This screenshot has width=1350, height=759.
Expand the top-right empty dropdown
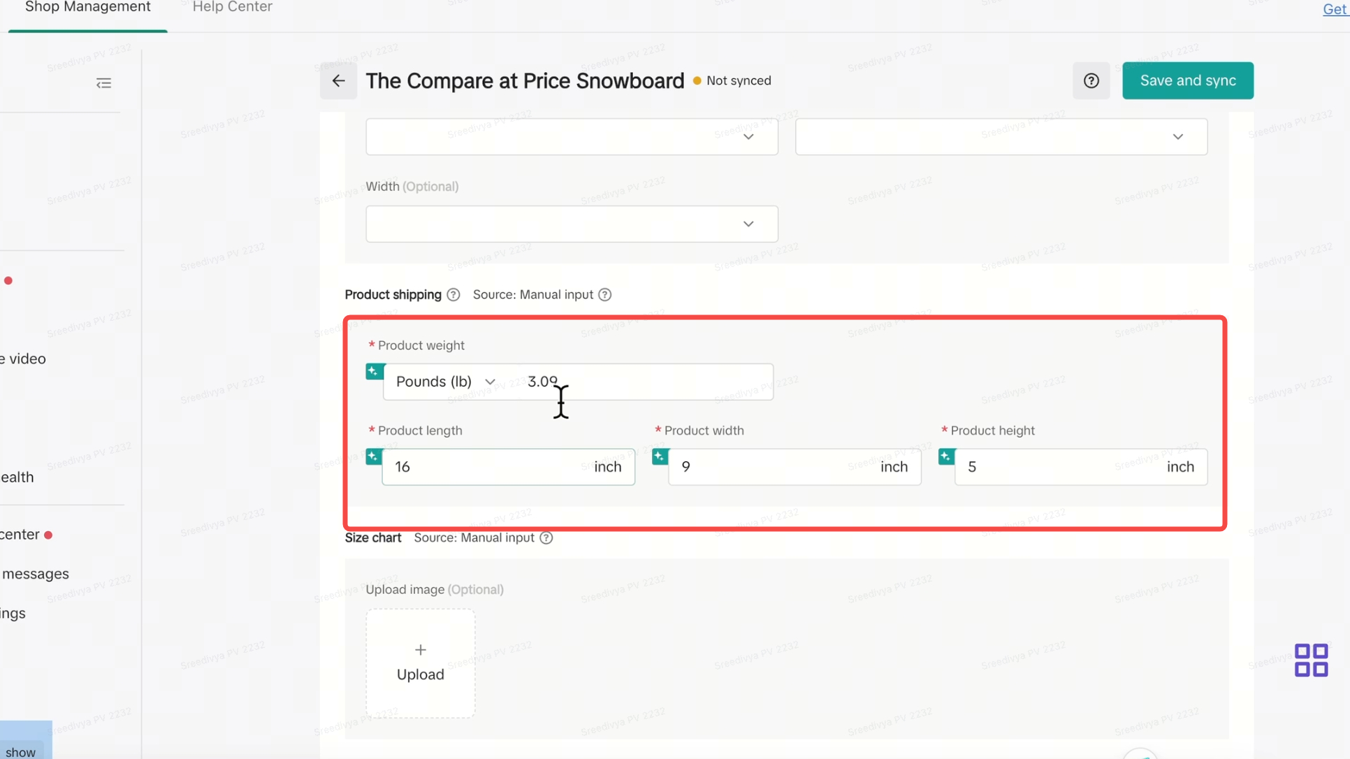[1001, 137]
